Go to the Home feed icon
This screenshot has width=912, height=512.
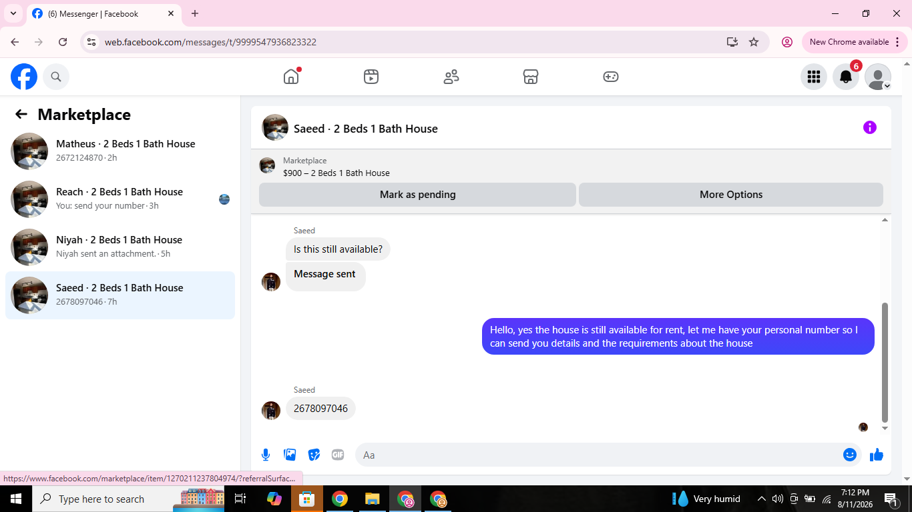click(x=291, y=77)
